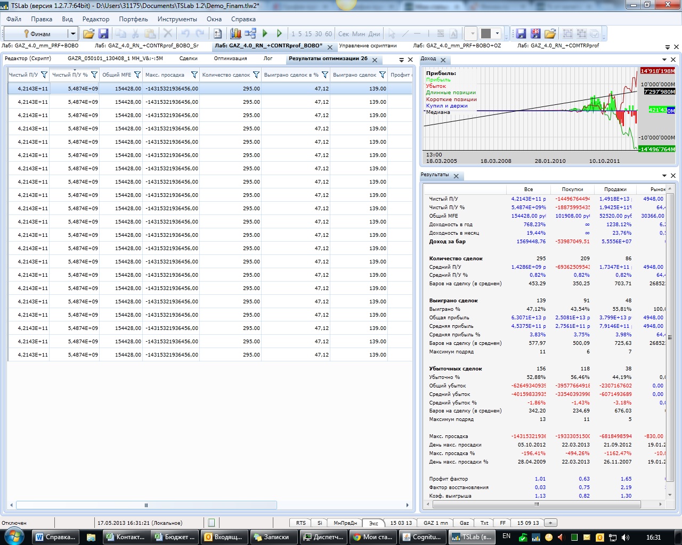The width and height of the screenshot is (682, 545).
Task: Click the horizontal scrollbar under results table
Action: coord(147,505)
